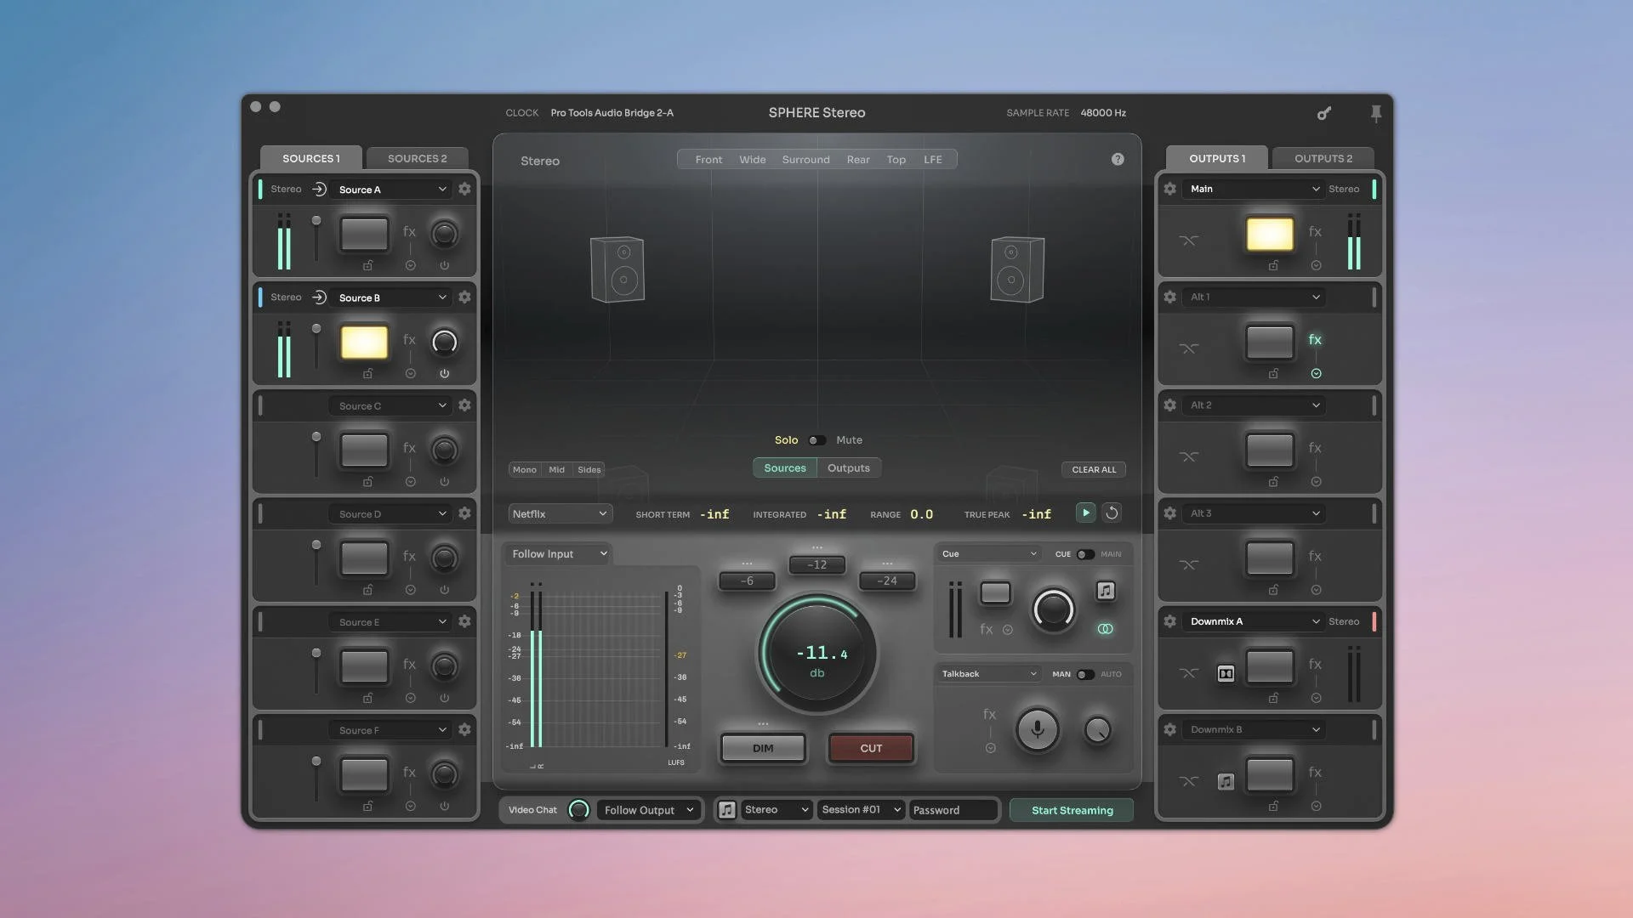The image size is (1633, 918).
Task: Select the Dolby downmix icon on Downmix A
Action: coord(1226,673)
